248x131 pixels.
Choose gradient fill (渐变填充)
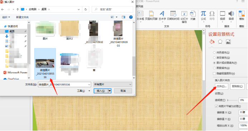click(214, 57)
